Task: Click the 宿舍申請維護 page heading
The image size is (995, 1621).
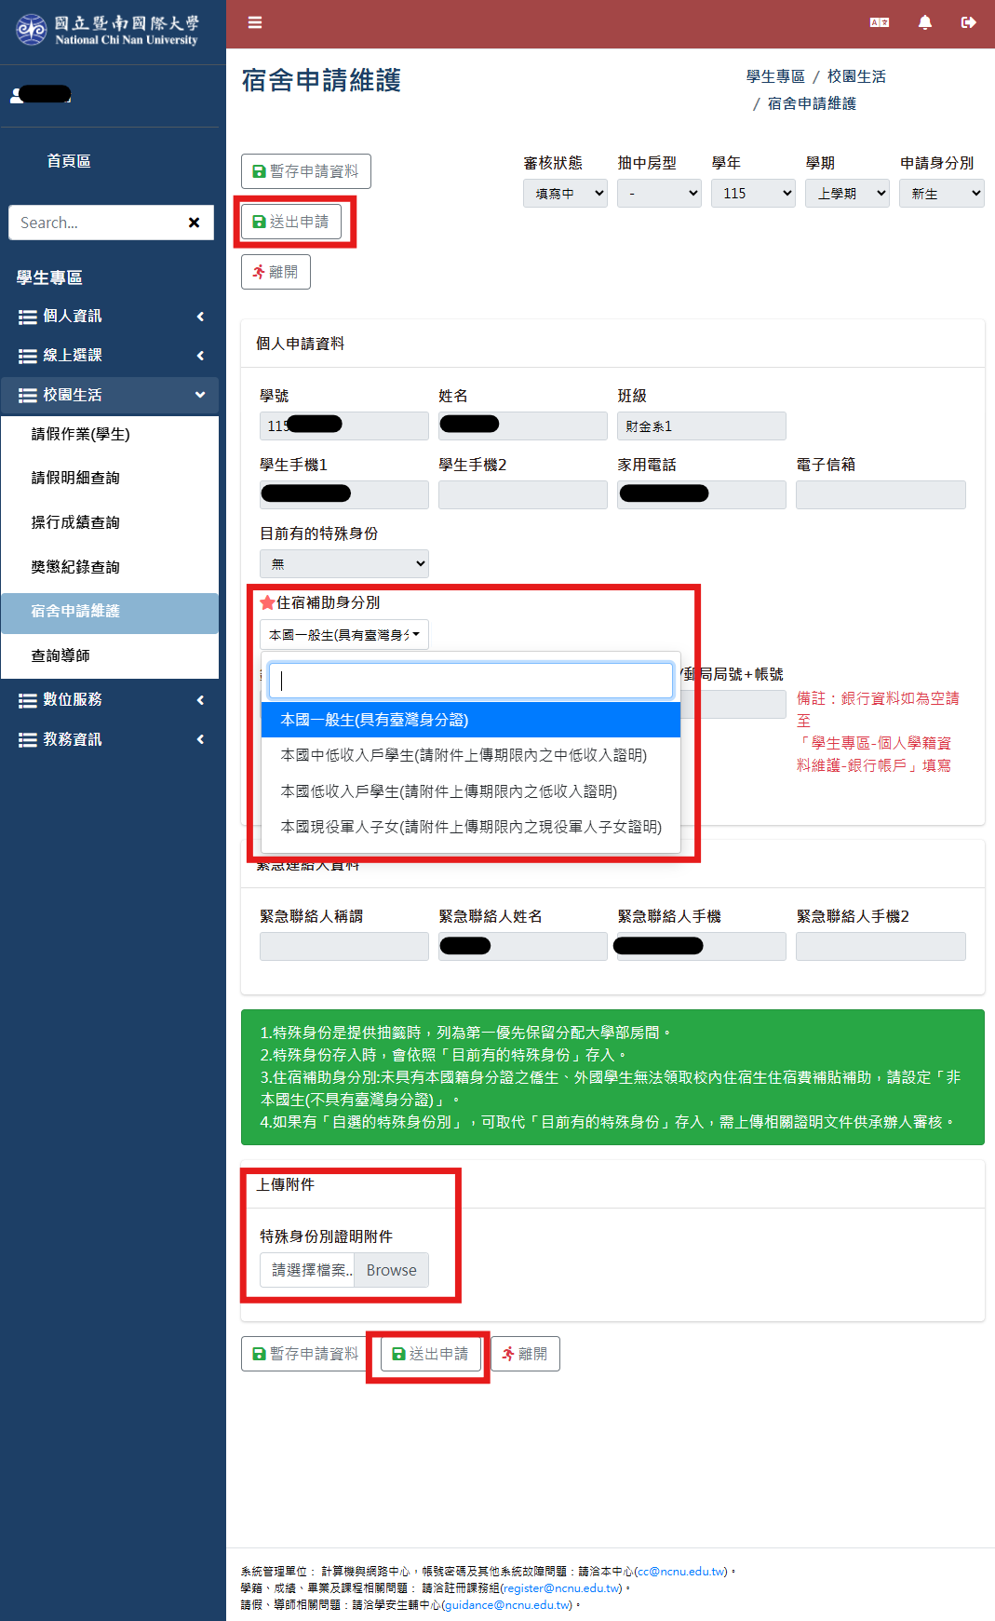Action: tap(321, 81)
